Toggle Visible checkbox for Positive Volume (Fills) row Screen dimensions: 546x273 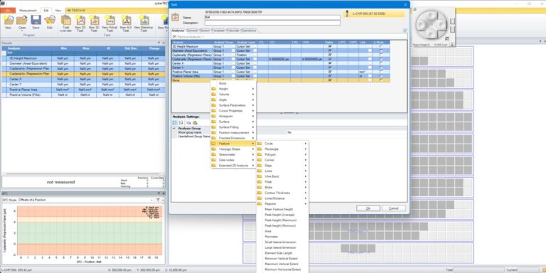click(x=330, y=76)
